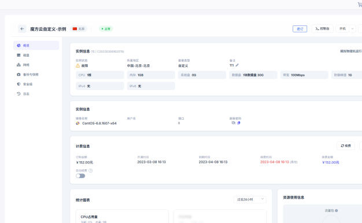Click the 魔方云自定义-示例 page title
The image size is (362, 223).
(x=48, y=29)
